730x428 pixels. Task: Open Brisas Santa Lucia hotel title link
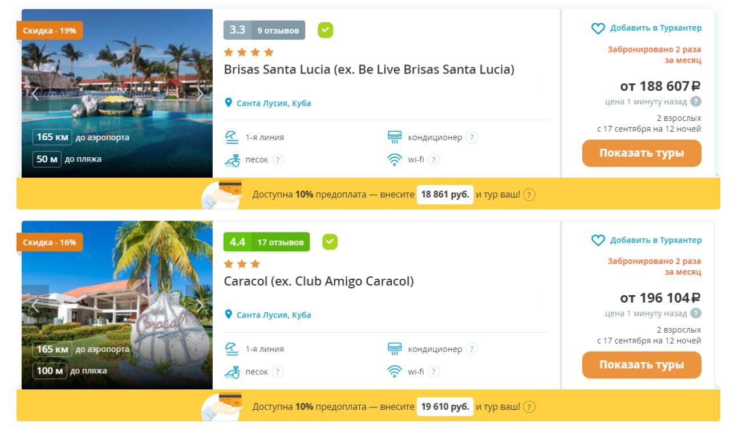click(369, 70)
